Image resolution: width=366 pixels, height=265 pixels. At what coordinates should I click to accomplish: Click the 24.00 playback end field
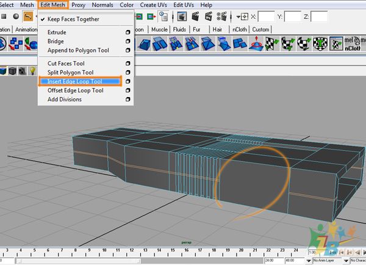273,261
